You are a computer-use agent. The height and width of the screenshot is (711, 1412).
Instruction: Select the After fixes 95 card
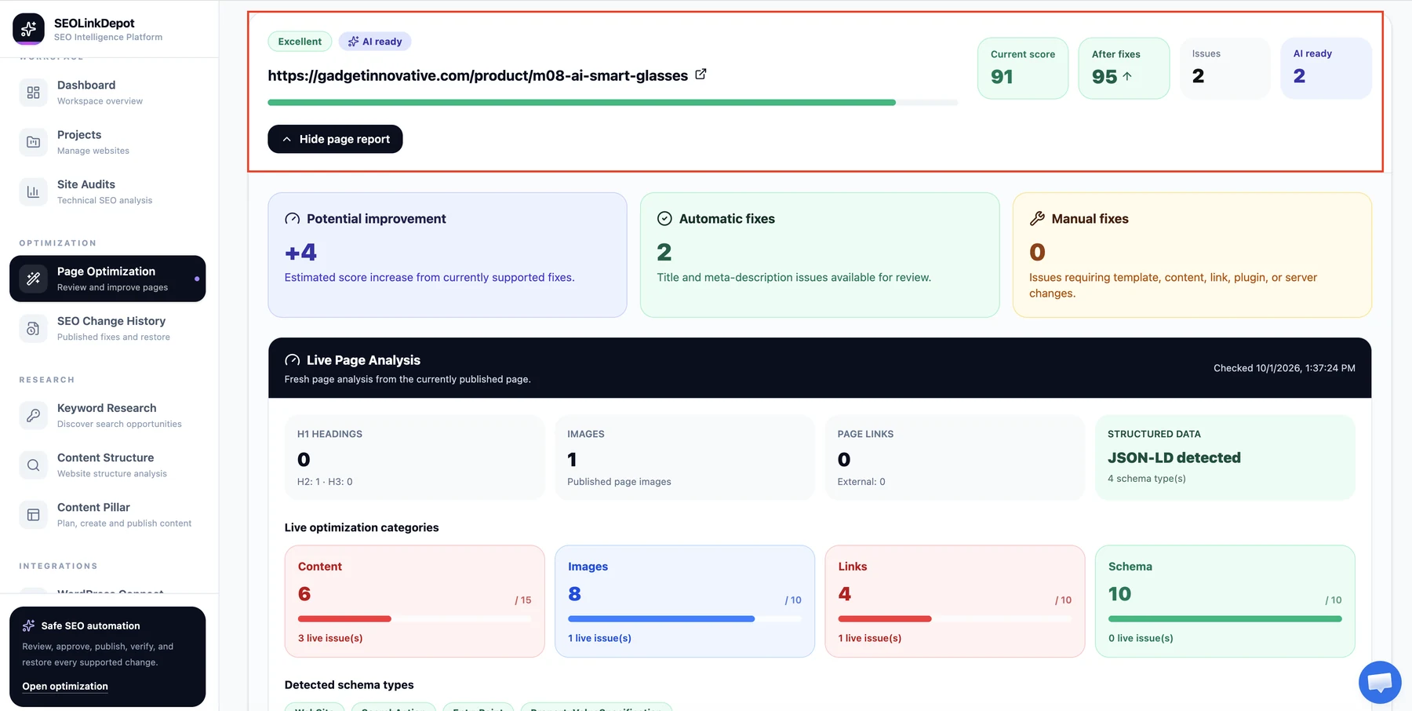1124,68
